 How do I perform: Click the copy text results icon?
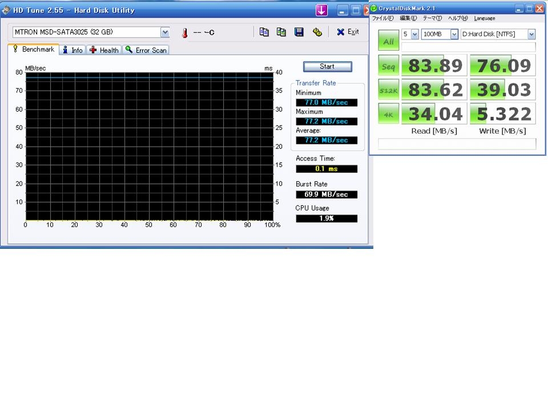264,32
